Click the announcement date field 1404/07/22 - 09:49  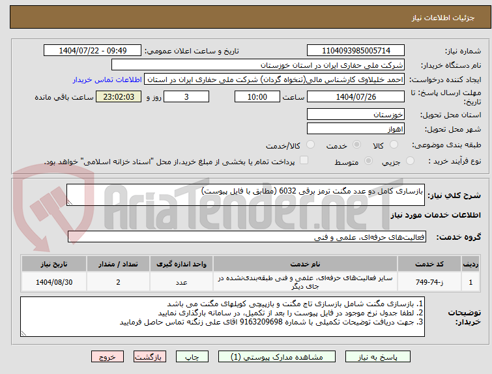pyautogui.click(x=93, y=51)
